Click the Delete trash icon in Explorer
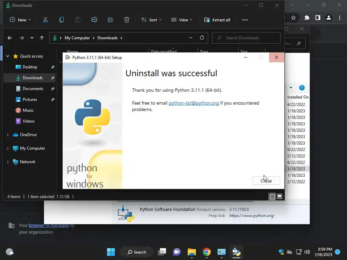Image resolution: width=347 pixels, height=260 pixels. click(127, 20)
